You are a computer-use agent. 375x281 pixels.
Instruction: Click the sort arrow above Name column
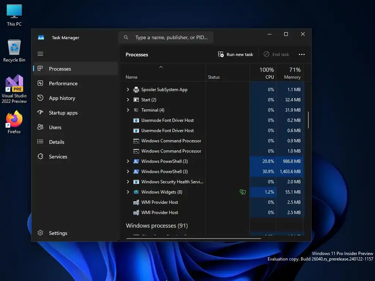(x=161, y=67)
